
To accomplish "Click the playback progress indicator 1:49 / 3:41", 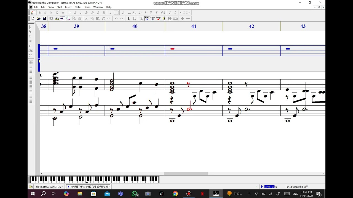I will pyautogui.click(x=271, y=187).
